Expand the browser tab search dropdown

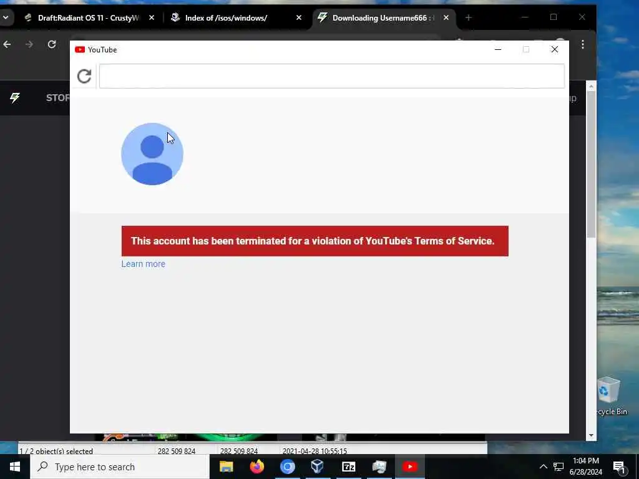tap(6, 18)
